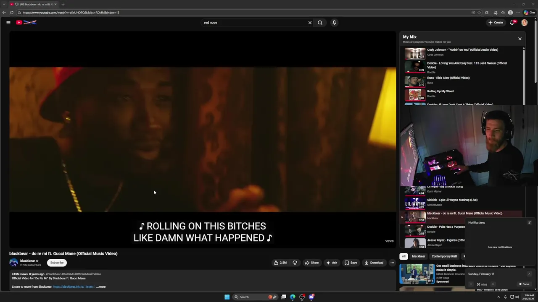This screenshot has width=538, height=302.
Task: Open Edge Copilot Chat button
Action: point(529,13)
